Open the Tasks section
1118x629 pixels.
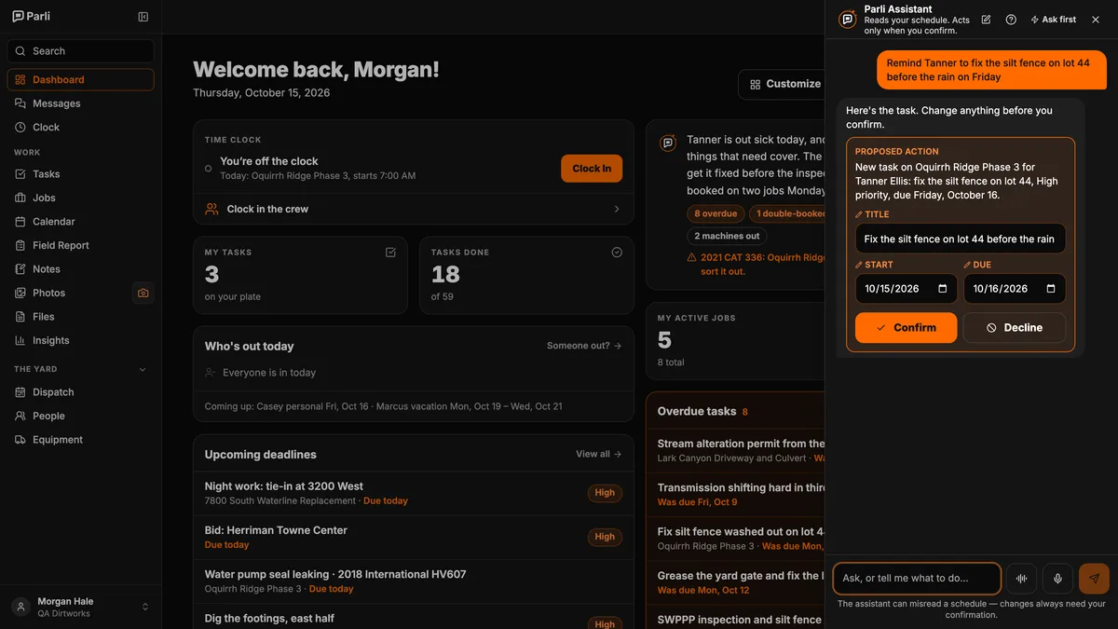(81, 174)
